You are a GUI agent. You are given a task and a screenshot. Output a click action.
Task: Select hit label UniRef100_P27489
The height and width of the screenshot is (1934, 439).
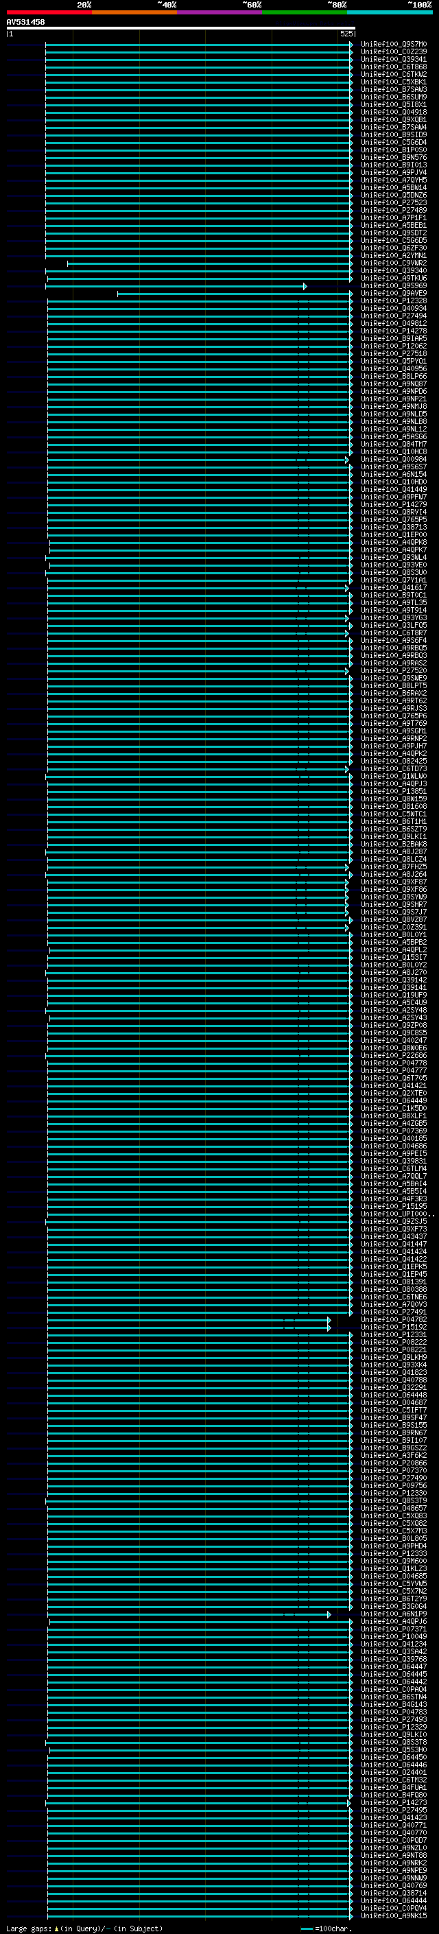click(x=394, y=210)
